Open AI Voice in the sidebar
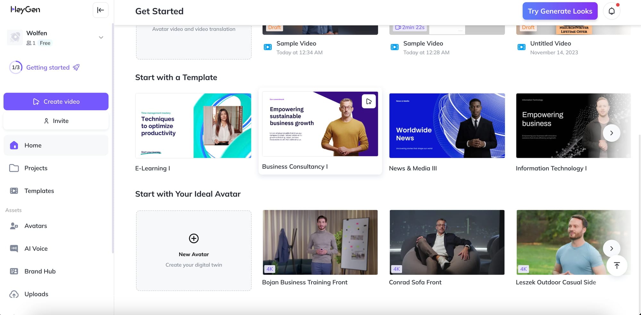 pos(56,248)
